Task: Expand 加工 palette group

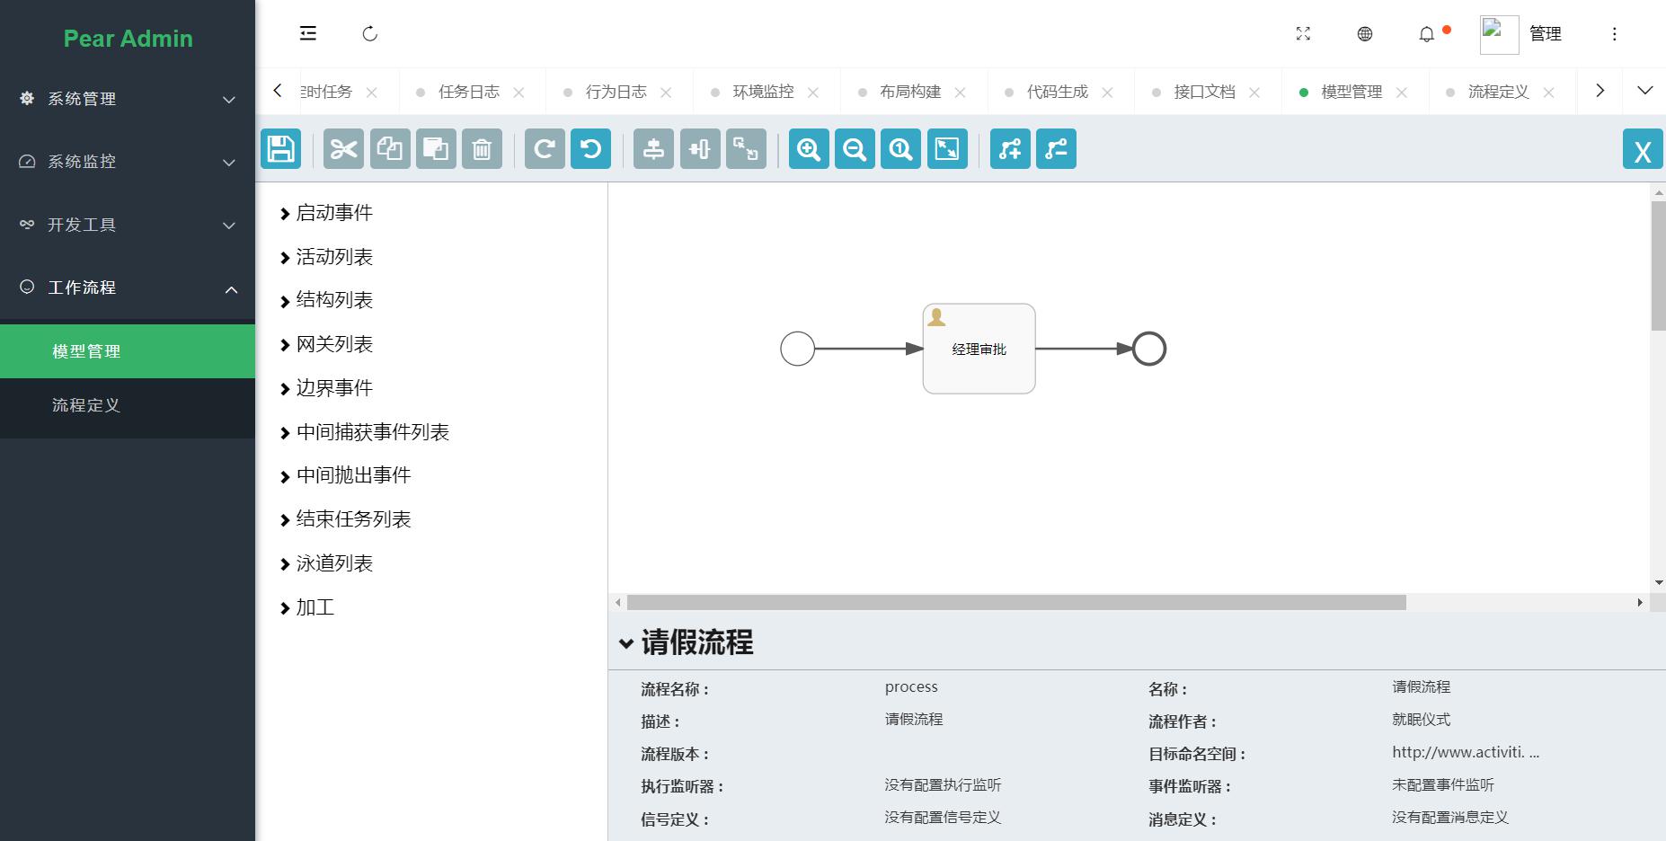Action: pos(306,607)
